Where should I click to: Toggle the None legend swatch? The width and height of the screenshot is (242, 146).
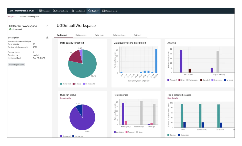pyautogui.click(x=137, y=132)
